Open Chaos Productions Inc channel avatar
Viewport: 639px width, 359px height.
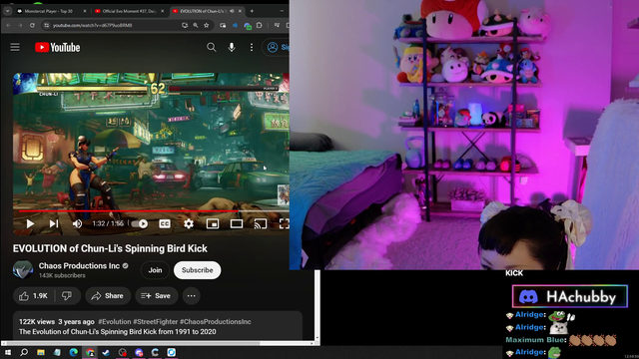[23, 270]
